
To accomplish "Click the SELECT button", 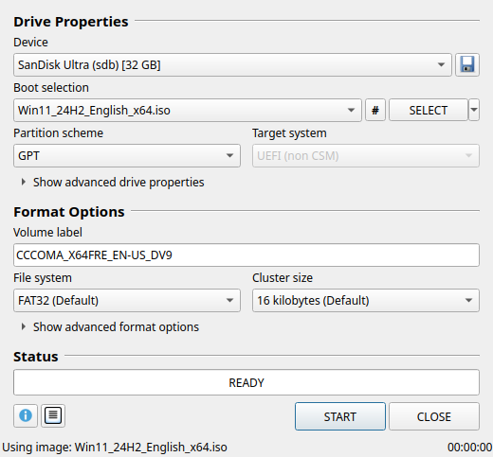I will pos(429,110).
